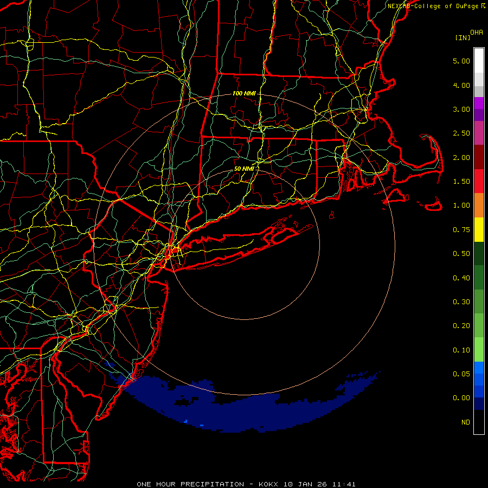Select the "2.00" legend label
488x488 pixels.
coord(461,157)
